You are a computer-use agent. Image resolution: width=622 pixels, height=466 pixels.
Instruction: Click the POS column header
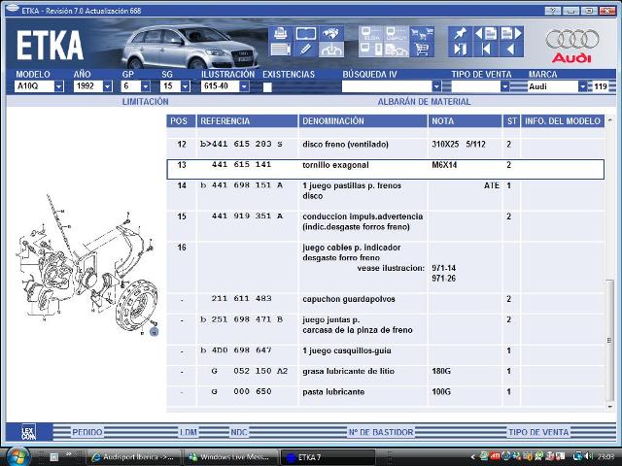[181, 120]
